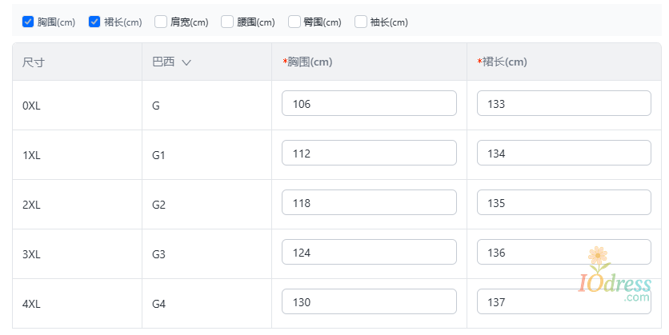Focus the 1XL skirt length input 134
The image size is (669, 335).
(564, 153)
